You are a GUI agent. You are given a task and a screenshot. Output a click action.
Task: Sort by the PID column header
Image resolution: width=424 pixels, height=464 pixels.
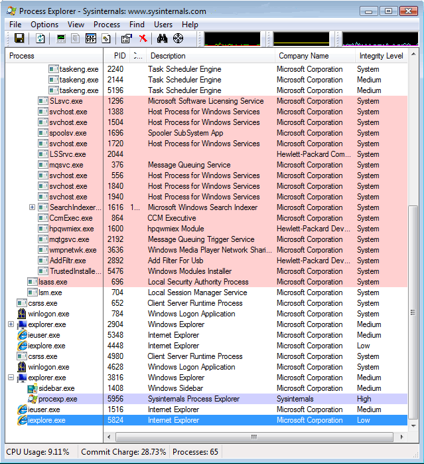[117, 56]
